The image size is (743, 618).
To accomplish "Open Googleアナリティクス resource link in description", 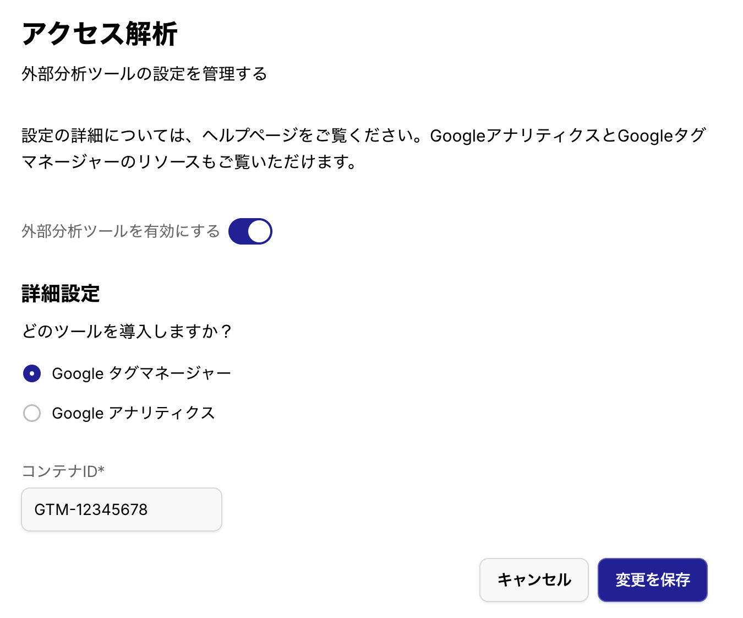I will coord(515,135).
